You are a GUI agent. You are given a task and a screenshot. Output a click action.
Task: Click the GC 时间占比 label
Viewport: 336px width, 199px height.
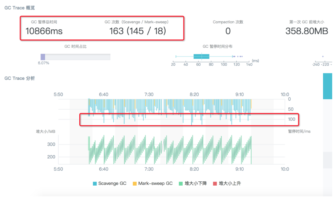pos(76,46)
